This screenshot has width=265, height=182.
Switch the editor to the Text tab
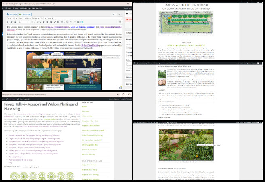pyautogui.click(x=120, y=15)
